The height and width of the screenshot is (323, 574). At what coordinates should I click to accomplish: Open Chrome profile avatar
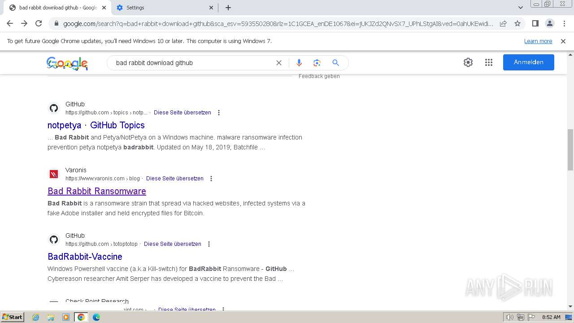point(550,23)
